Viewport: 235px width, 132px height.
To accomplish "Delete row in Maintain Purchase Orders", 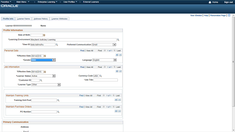I will pyautogui.click(x=119, y=111).
